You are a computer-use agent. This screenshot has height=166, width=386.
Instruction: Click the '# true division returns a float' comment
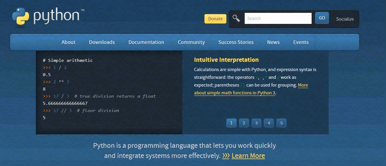tap(115, 96)
